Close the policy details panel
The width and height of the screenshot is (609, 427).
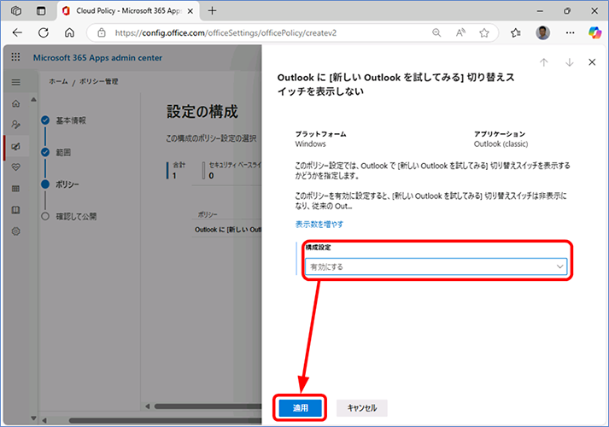pyautogui.click(x=592, y=62)
